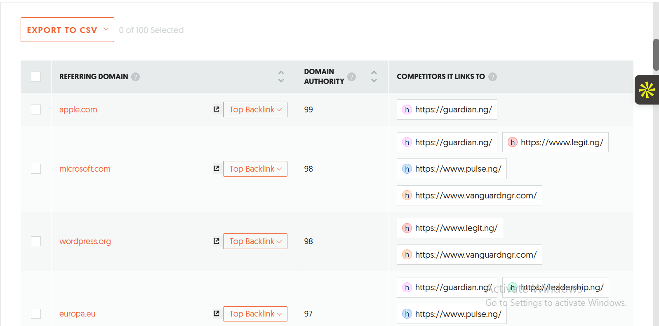Open wordpress.org domain link
659x326 pixels.
pyautogui.click(x=85, y=241)
